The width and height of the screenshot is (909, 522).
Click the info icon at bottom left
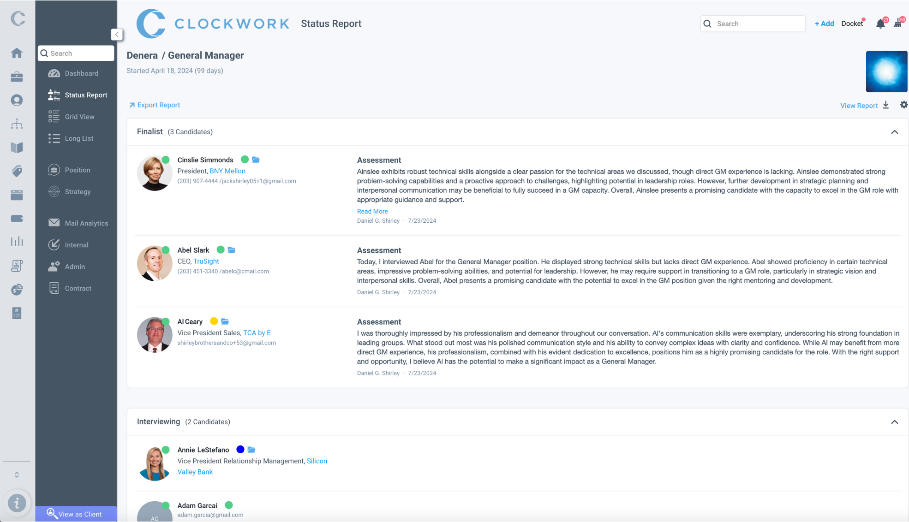pos(17,503)
